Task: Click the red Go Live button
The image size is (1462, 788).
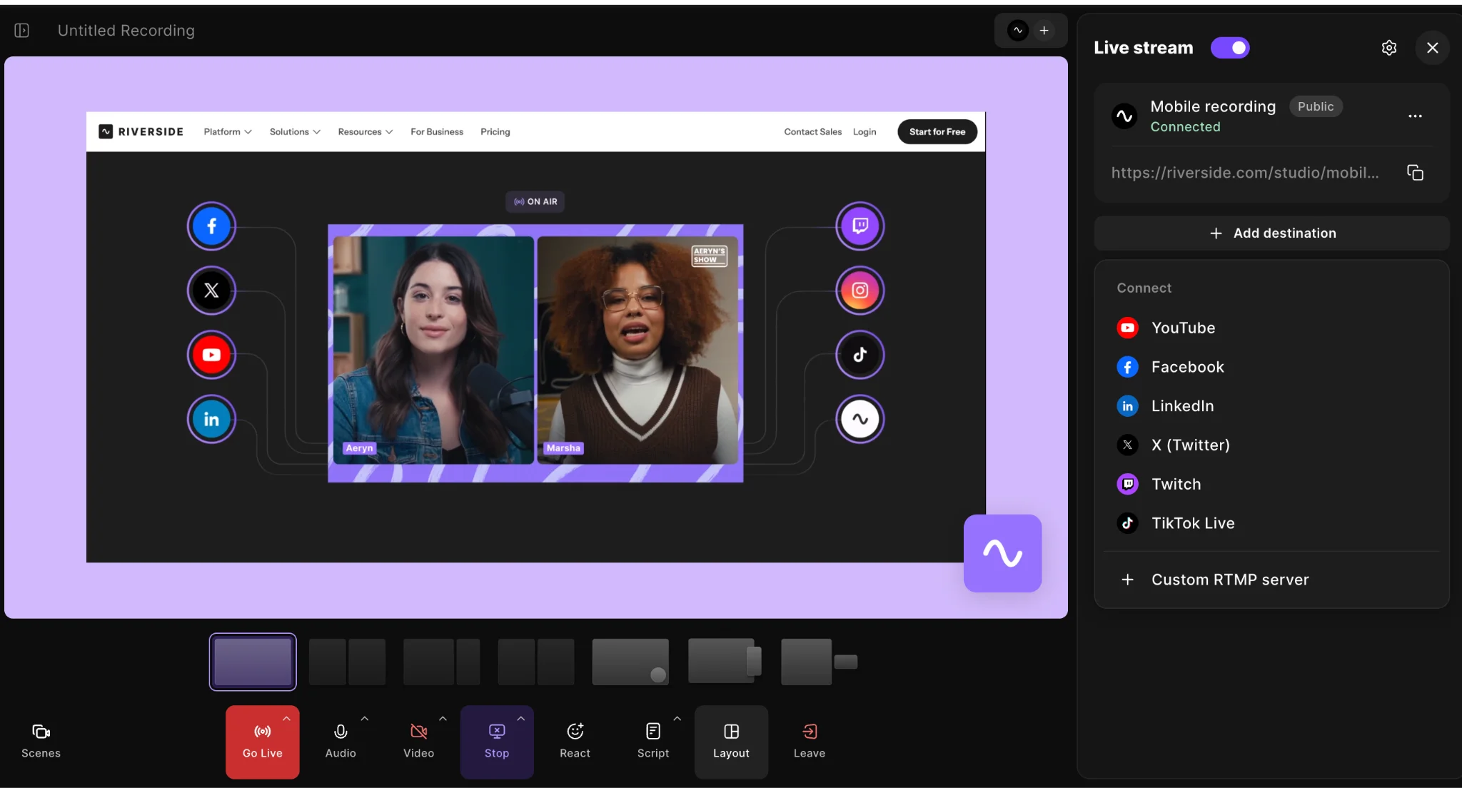Action: pyautogui.click(x=262, y=742)
